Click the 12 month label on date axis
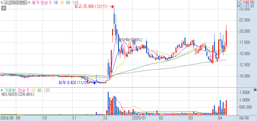 [x=105, y=118]
